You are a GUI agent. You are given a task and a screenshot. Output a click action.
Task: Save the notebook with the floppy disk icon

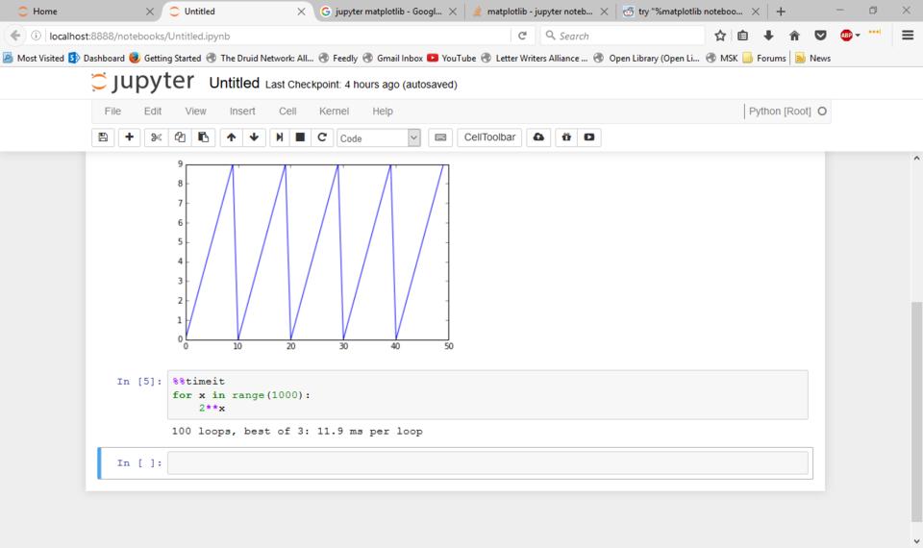click(104, 137)
